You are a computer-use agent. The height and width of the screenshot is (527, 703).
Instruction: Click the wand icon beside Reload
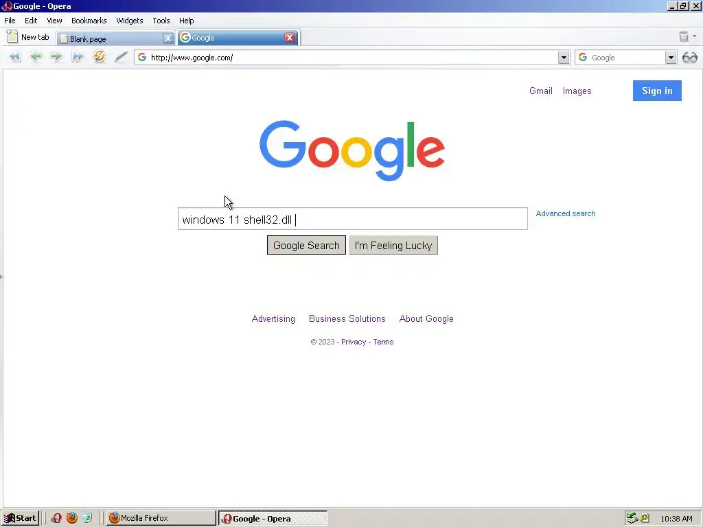coord(121,57)
